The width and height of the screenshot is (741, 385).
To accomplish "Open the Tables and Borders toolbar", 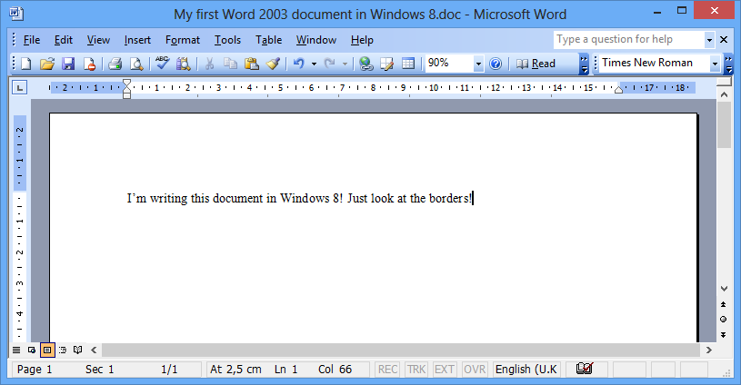I will click(x=387, y=64).
